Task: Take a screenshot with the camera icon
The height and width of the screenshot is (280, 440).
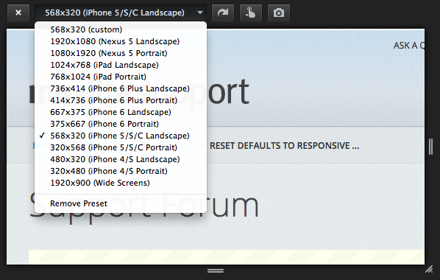Action: [x=279, y=13]
